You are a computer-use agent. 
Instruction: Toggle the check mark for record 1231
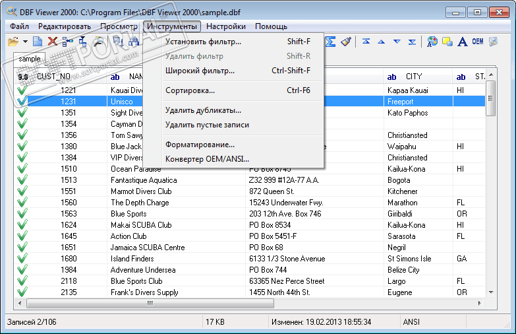tap(22, 101)
